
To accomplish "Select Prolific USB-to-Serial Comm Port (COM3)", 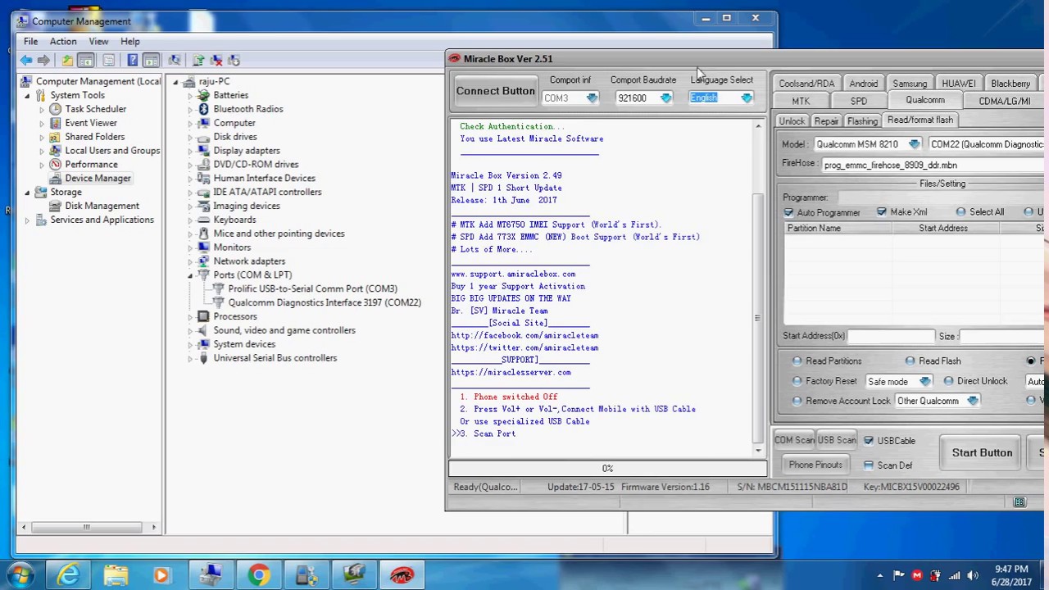I will [x=312, y=288].
